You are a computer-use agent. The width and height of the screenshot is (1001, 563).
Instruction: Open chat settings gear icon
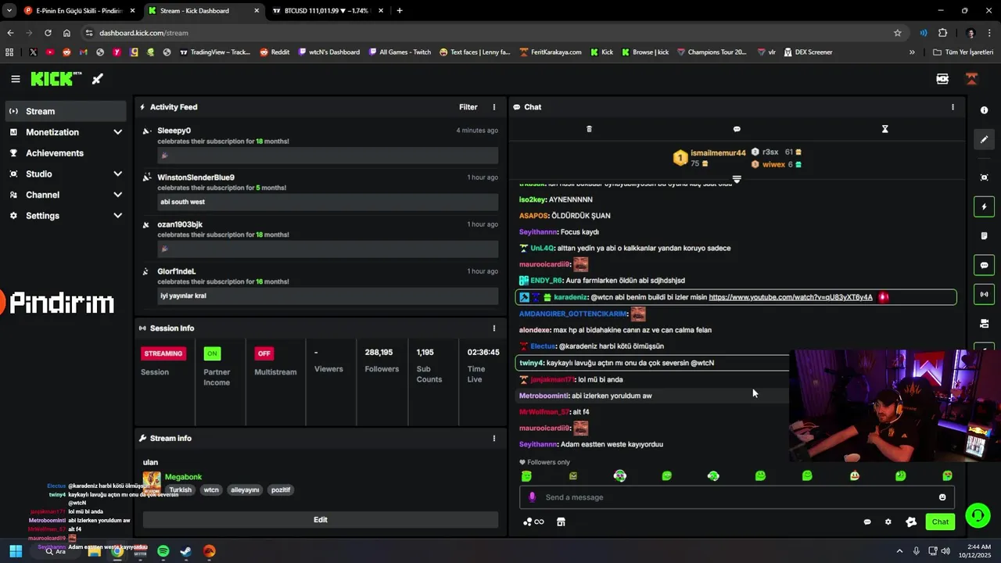888,522
